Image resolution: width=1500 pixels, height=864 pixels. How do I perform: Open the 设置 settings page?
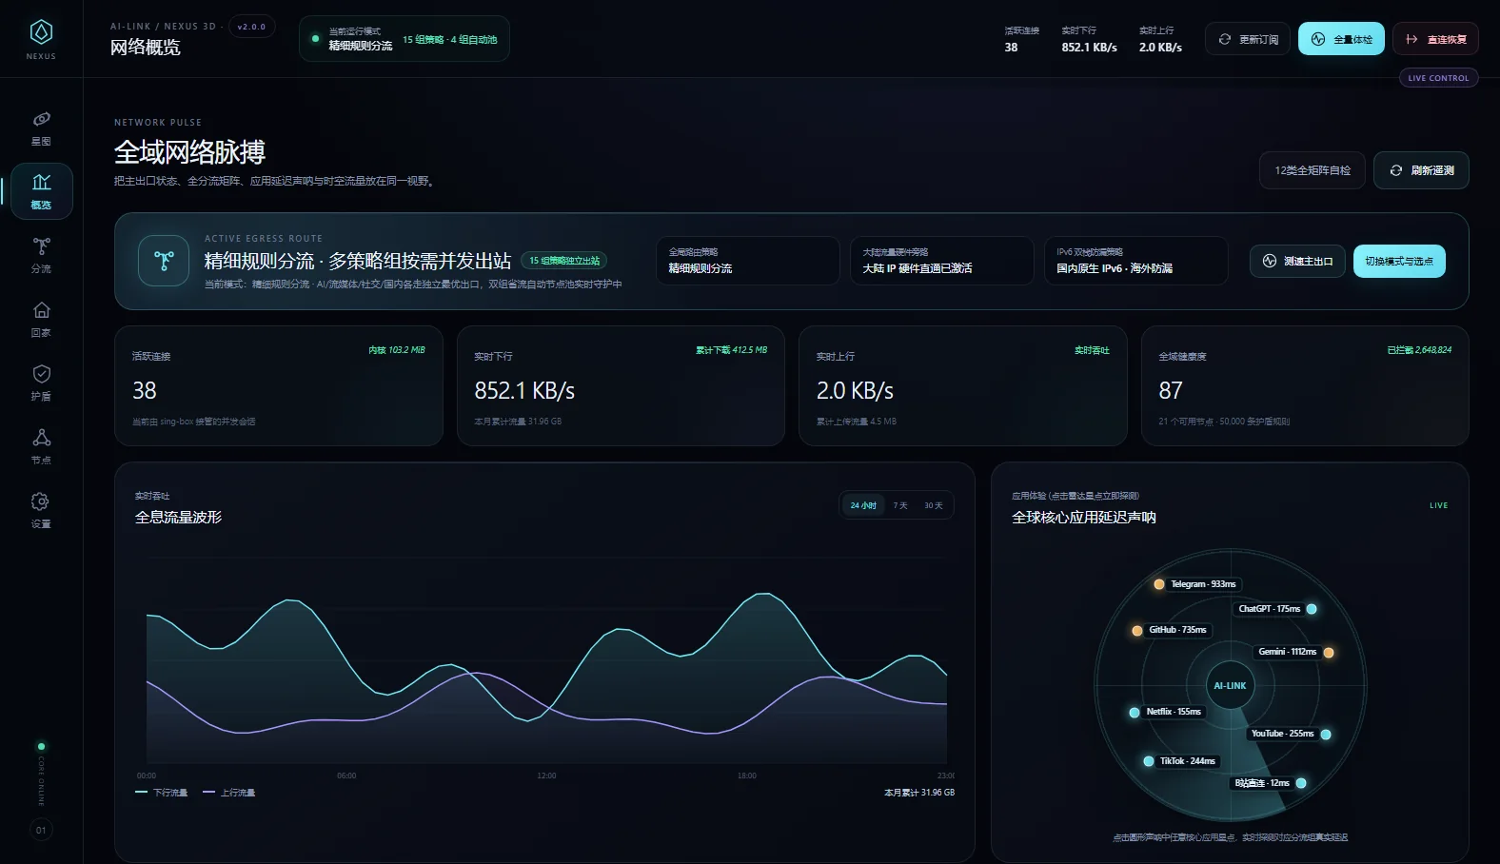41,510
